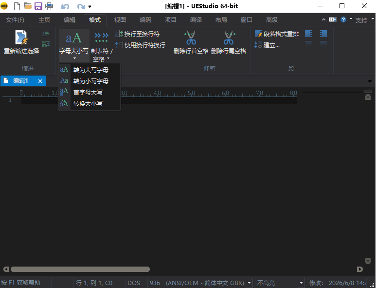
Task: Open the 布局 ribbon tab
Action: [221, 19]
